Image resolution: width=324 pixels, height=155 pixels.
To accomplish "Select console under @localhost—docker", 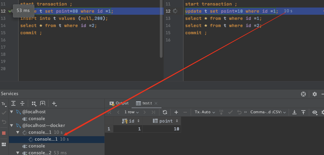I will click(x=36, y=146).
